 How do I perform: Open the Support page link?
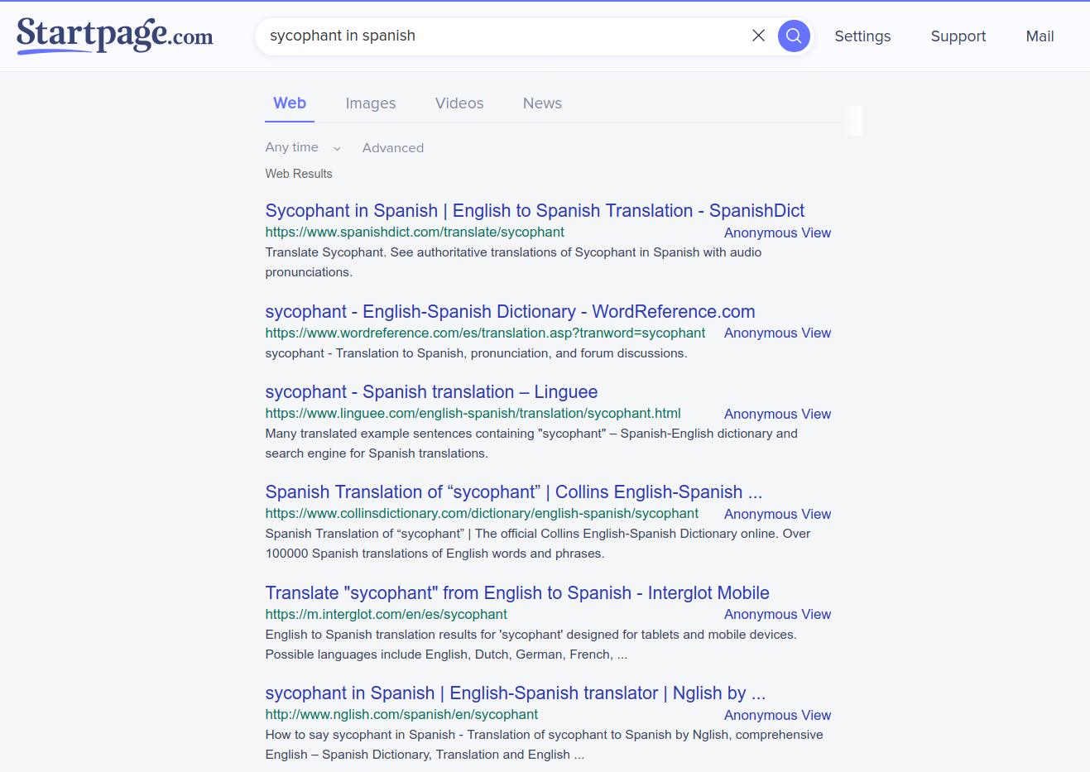click(x=958, y=36)
